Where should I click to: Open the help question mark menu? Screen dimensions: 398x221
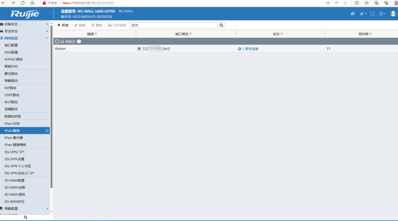382,14
